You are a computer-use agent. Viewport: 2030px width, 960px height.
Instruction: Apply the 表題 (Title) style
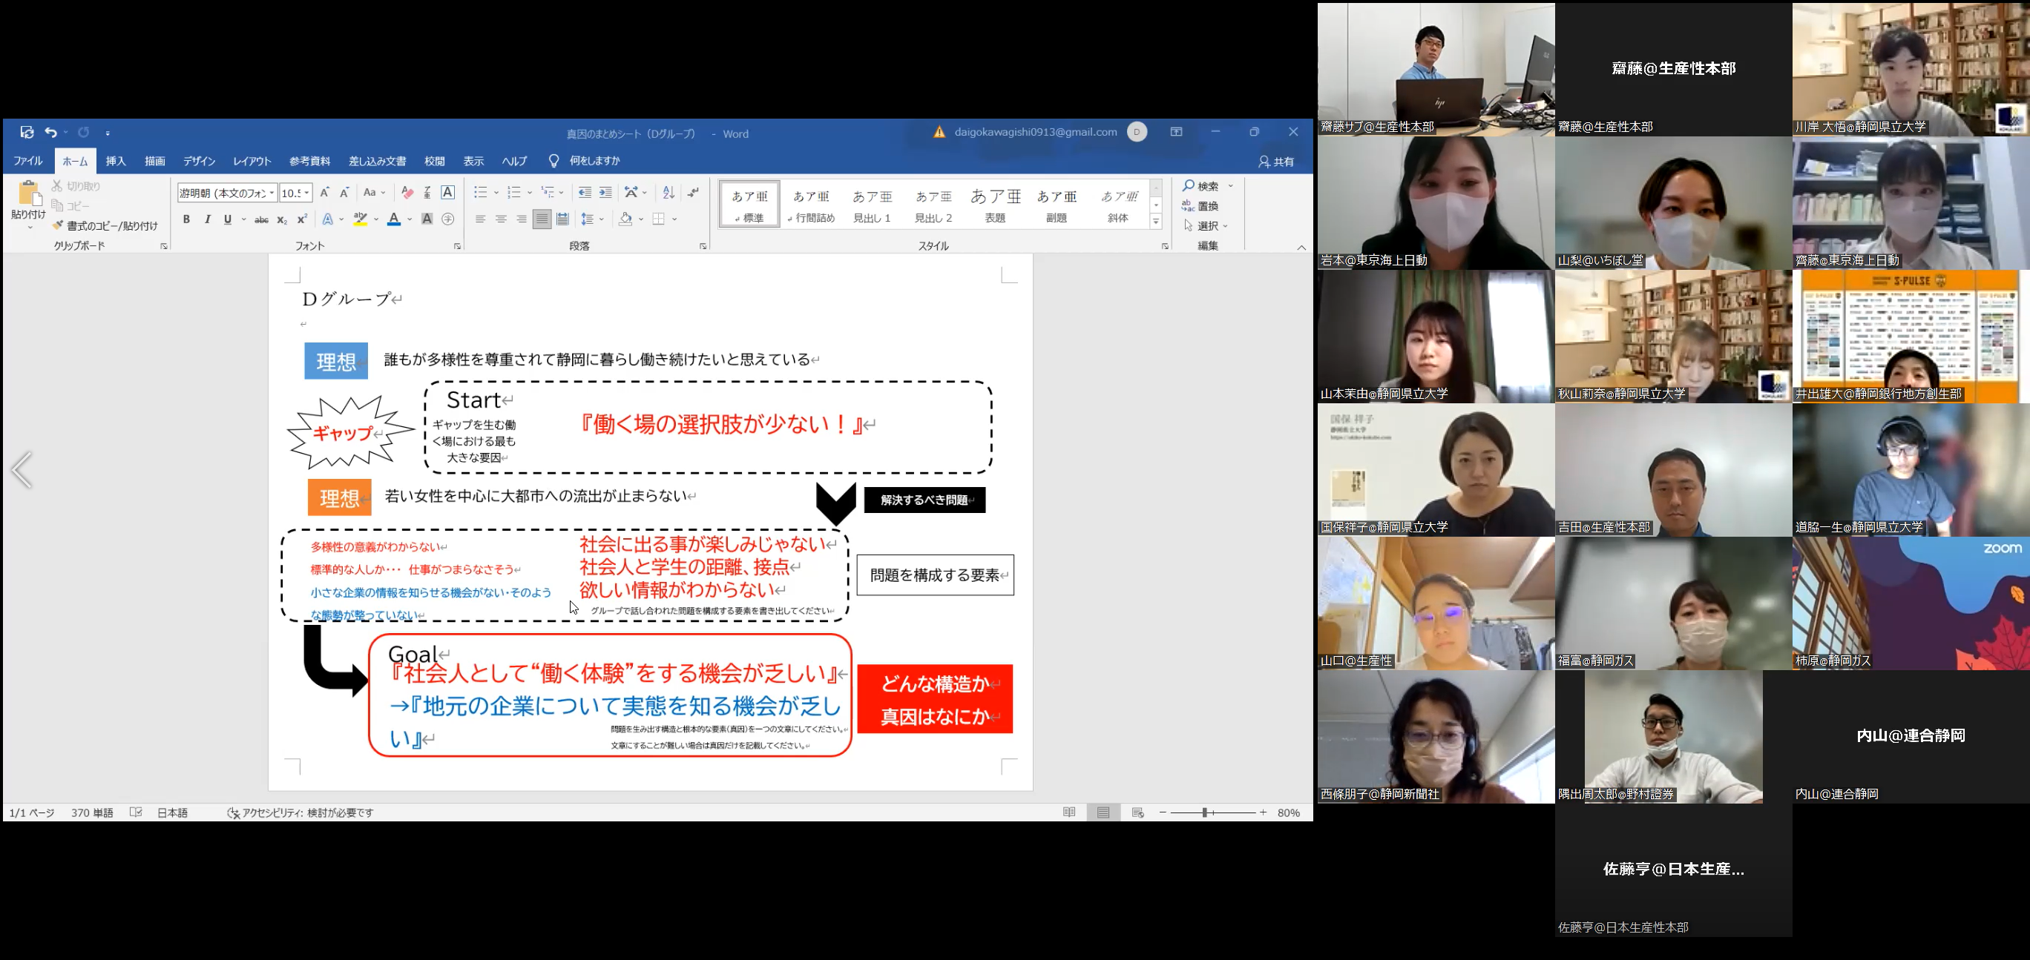coord(995,205)
